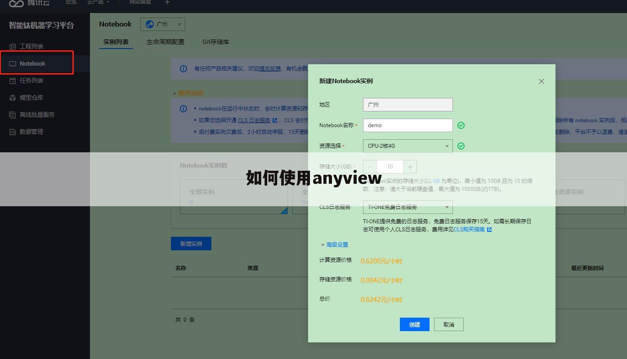The width and height of the screenshot is (627, 359).
Task: Click the 数据管理 sidebar icon
Action: [x=13, y=132]
